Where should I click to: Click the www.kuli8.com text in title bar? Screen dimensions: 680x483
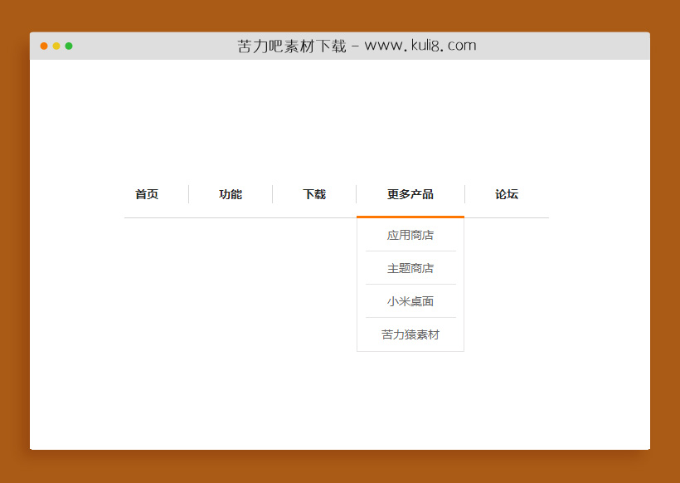[x=420, y=46]
